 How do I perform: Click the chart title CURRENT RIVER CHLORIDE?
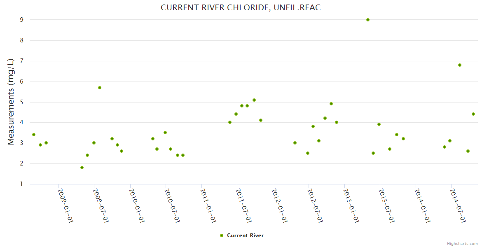tap(241, 8)
